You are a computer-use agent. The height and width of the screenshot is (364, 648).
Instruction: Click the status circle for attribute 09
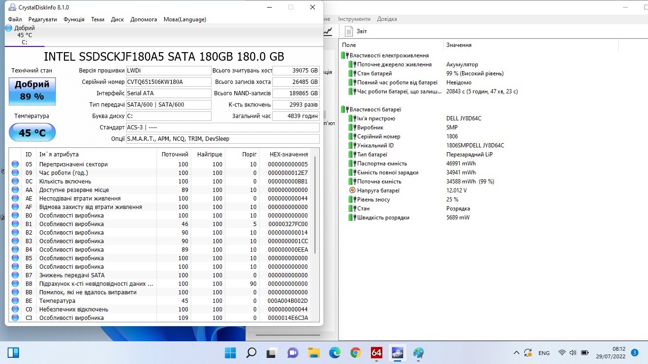point(15,173)
